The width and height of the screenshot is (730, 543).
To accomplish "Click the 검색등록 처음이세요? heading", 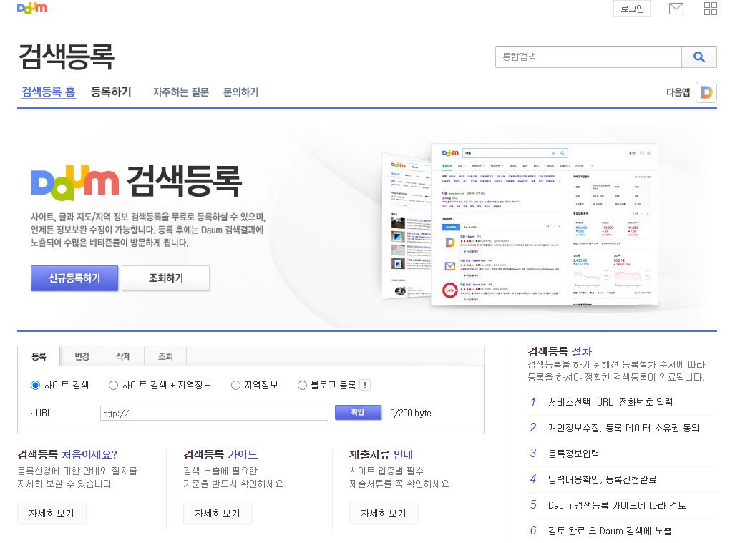I will 67,454.
